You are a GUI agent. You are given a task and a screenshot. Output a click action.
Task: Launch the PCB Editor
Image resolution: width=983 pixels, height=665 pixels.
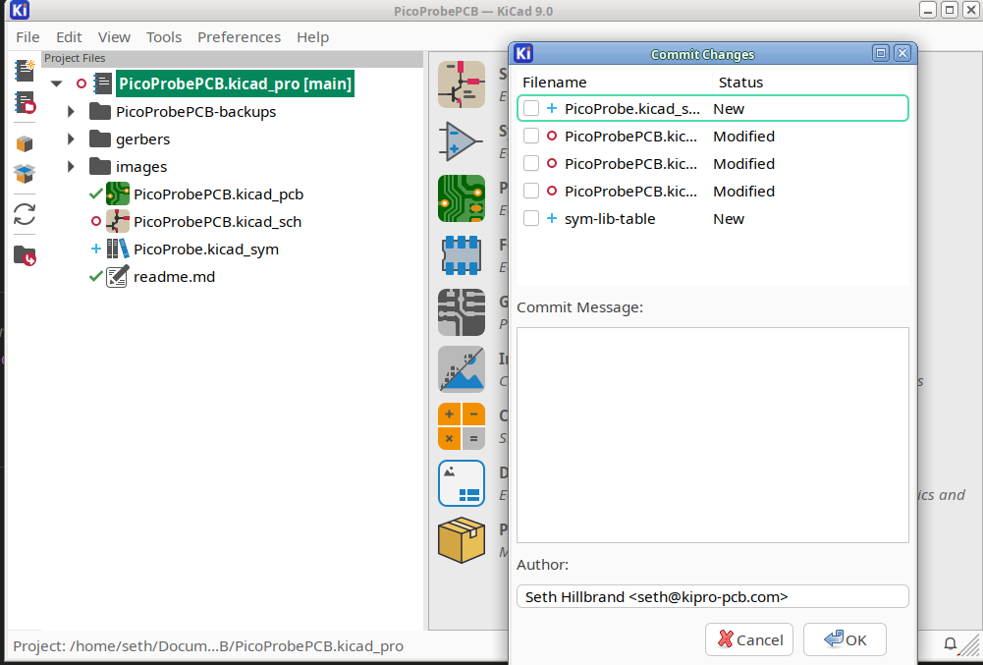(x=462, y=198)
